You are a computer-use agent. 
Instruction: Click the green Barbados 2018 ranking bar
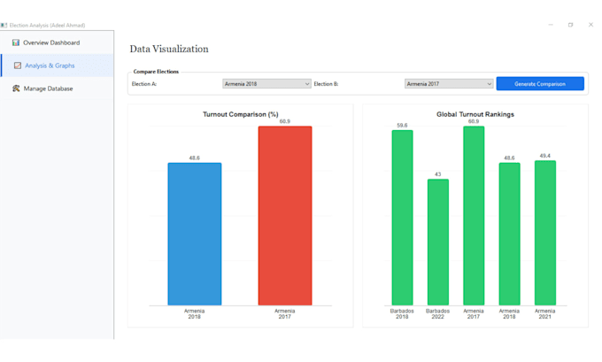pos(402,218)
